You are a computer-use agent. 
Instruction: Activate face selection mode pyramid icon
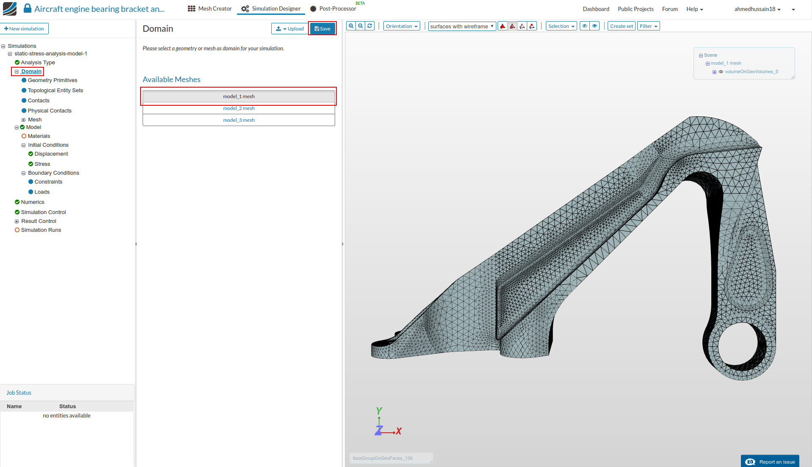(x=512, y=26)
